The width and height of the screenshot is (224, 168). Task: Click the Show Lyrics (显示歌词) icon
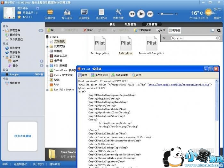(x=101, y=14)
